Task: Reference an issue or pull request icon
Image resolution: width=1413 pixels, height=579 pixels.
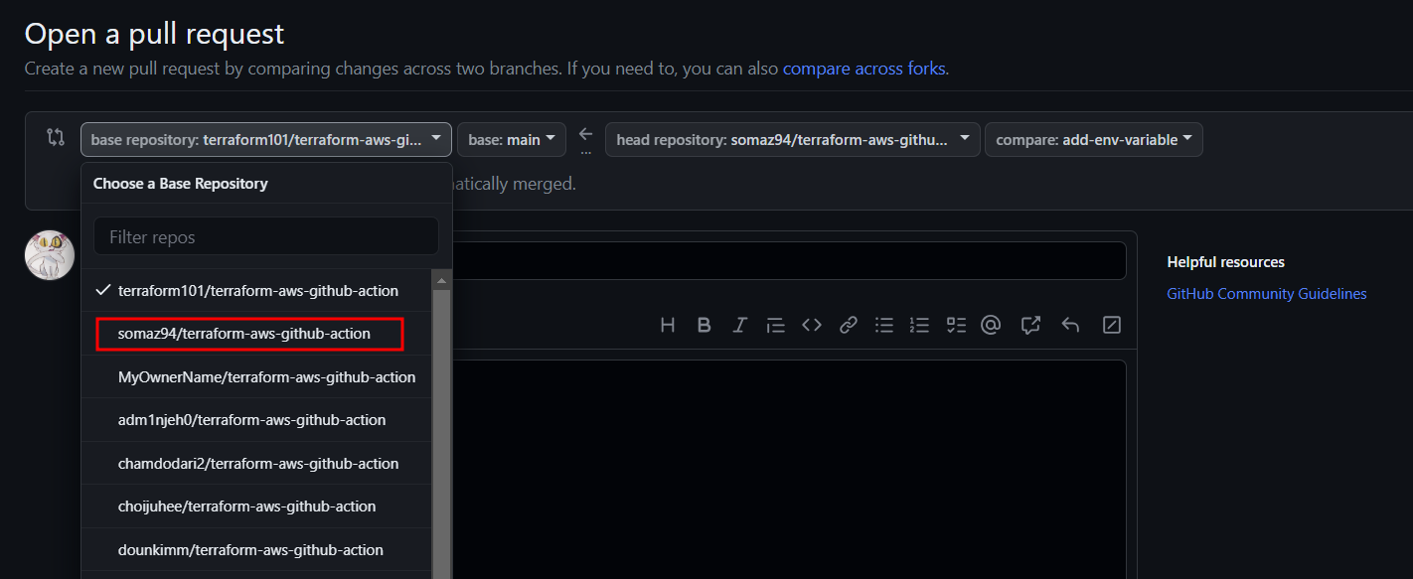Action: (x=1030, y=325)
